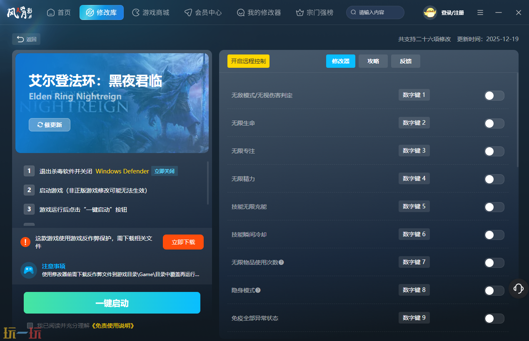Click the Elden Ring Nightreign banner image
The image size is (529, 341).
coord(112,103)
